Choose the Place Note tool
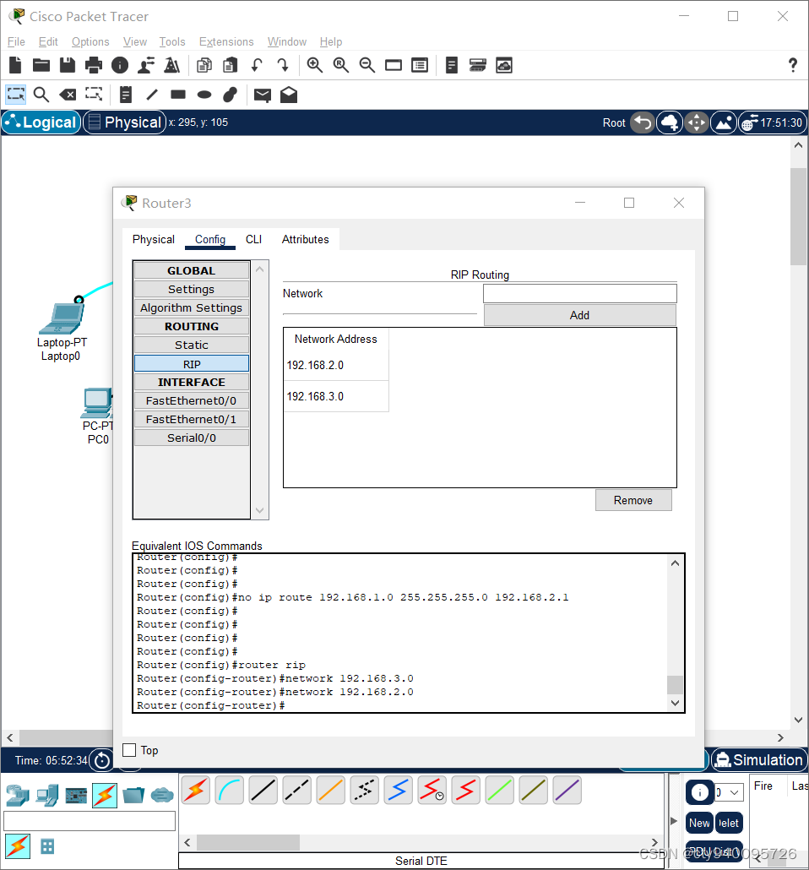 point(126,95)
